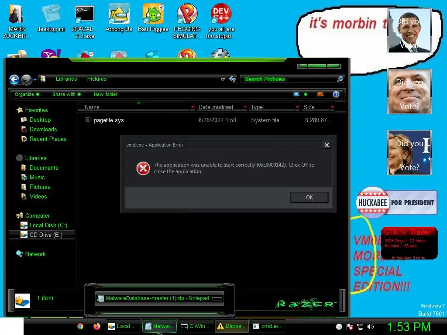Viewport: 447px width, 335px height.
Task: Click the 1:53 PM clock
Action: point(409,327)
